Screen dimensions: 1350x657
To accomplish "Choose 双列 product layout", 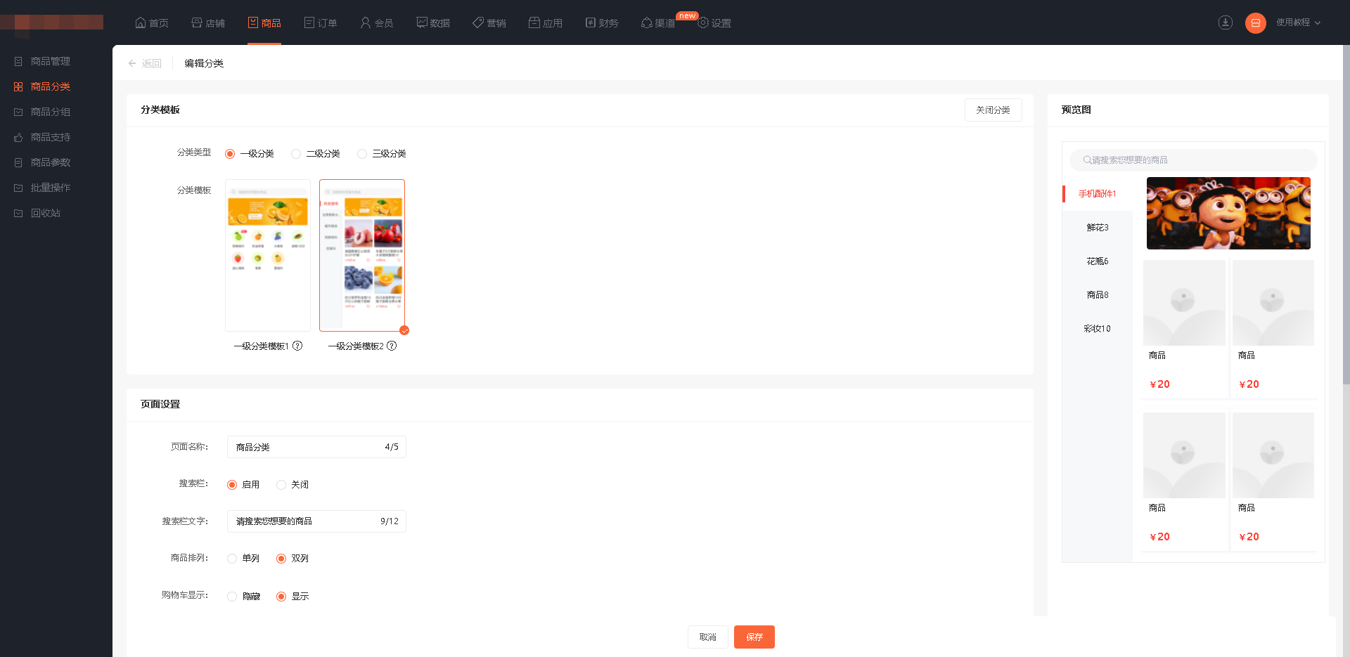I will (281, 559).
